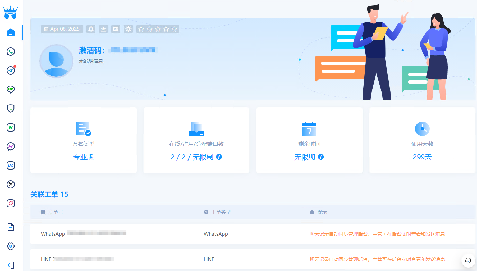Open the customer support headset button

[x=468, y=260]
